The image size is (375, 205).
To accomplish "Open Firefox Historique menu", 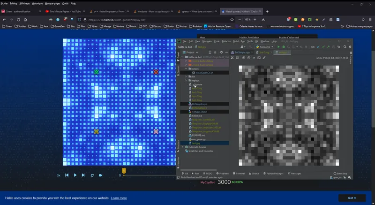I will point(37,4).
